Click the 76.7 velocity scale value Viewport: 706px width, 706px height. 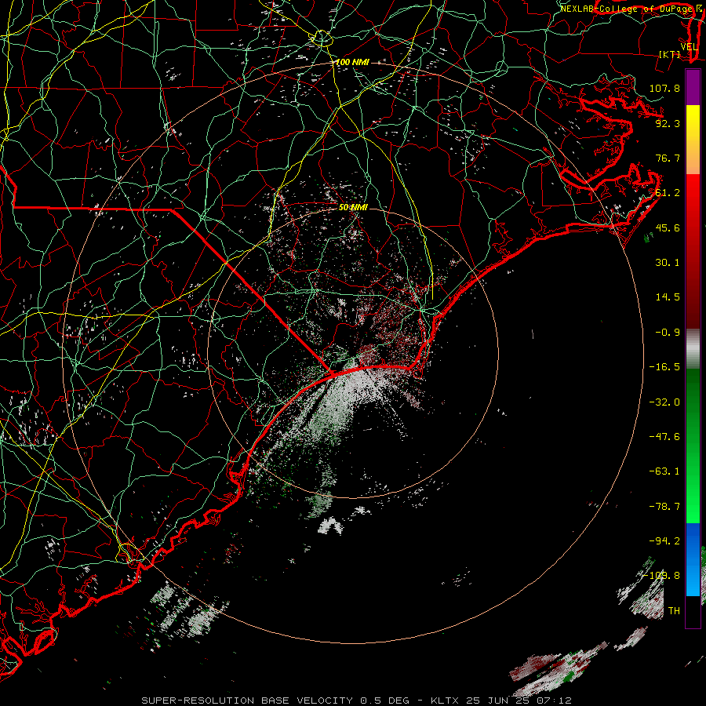(x=668, y=158)
